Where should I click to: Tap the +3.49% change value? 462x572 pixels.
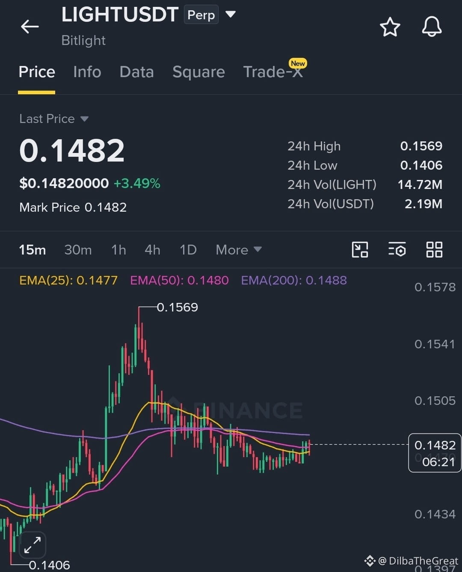click(x=137, y=183)
